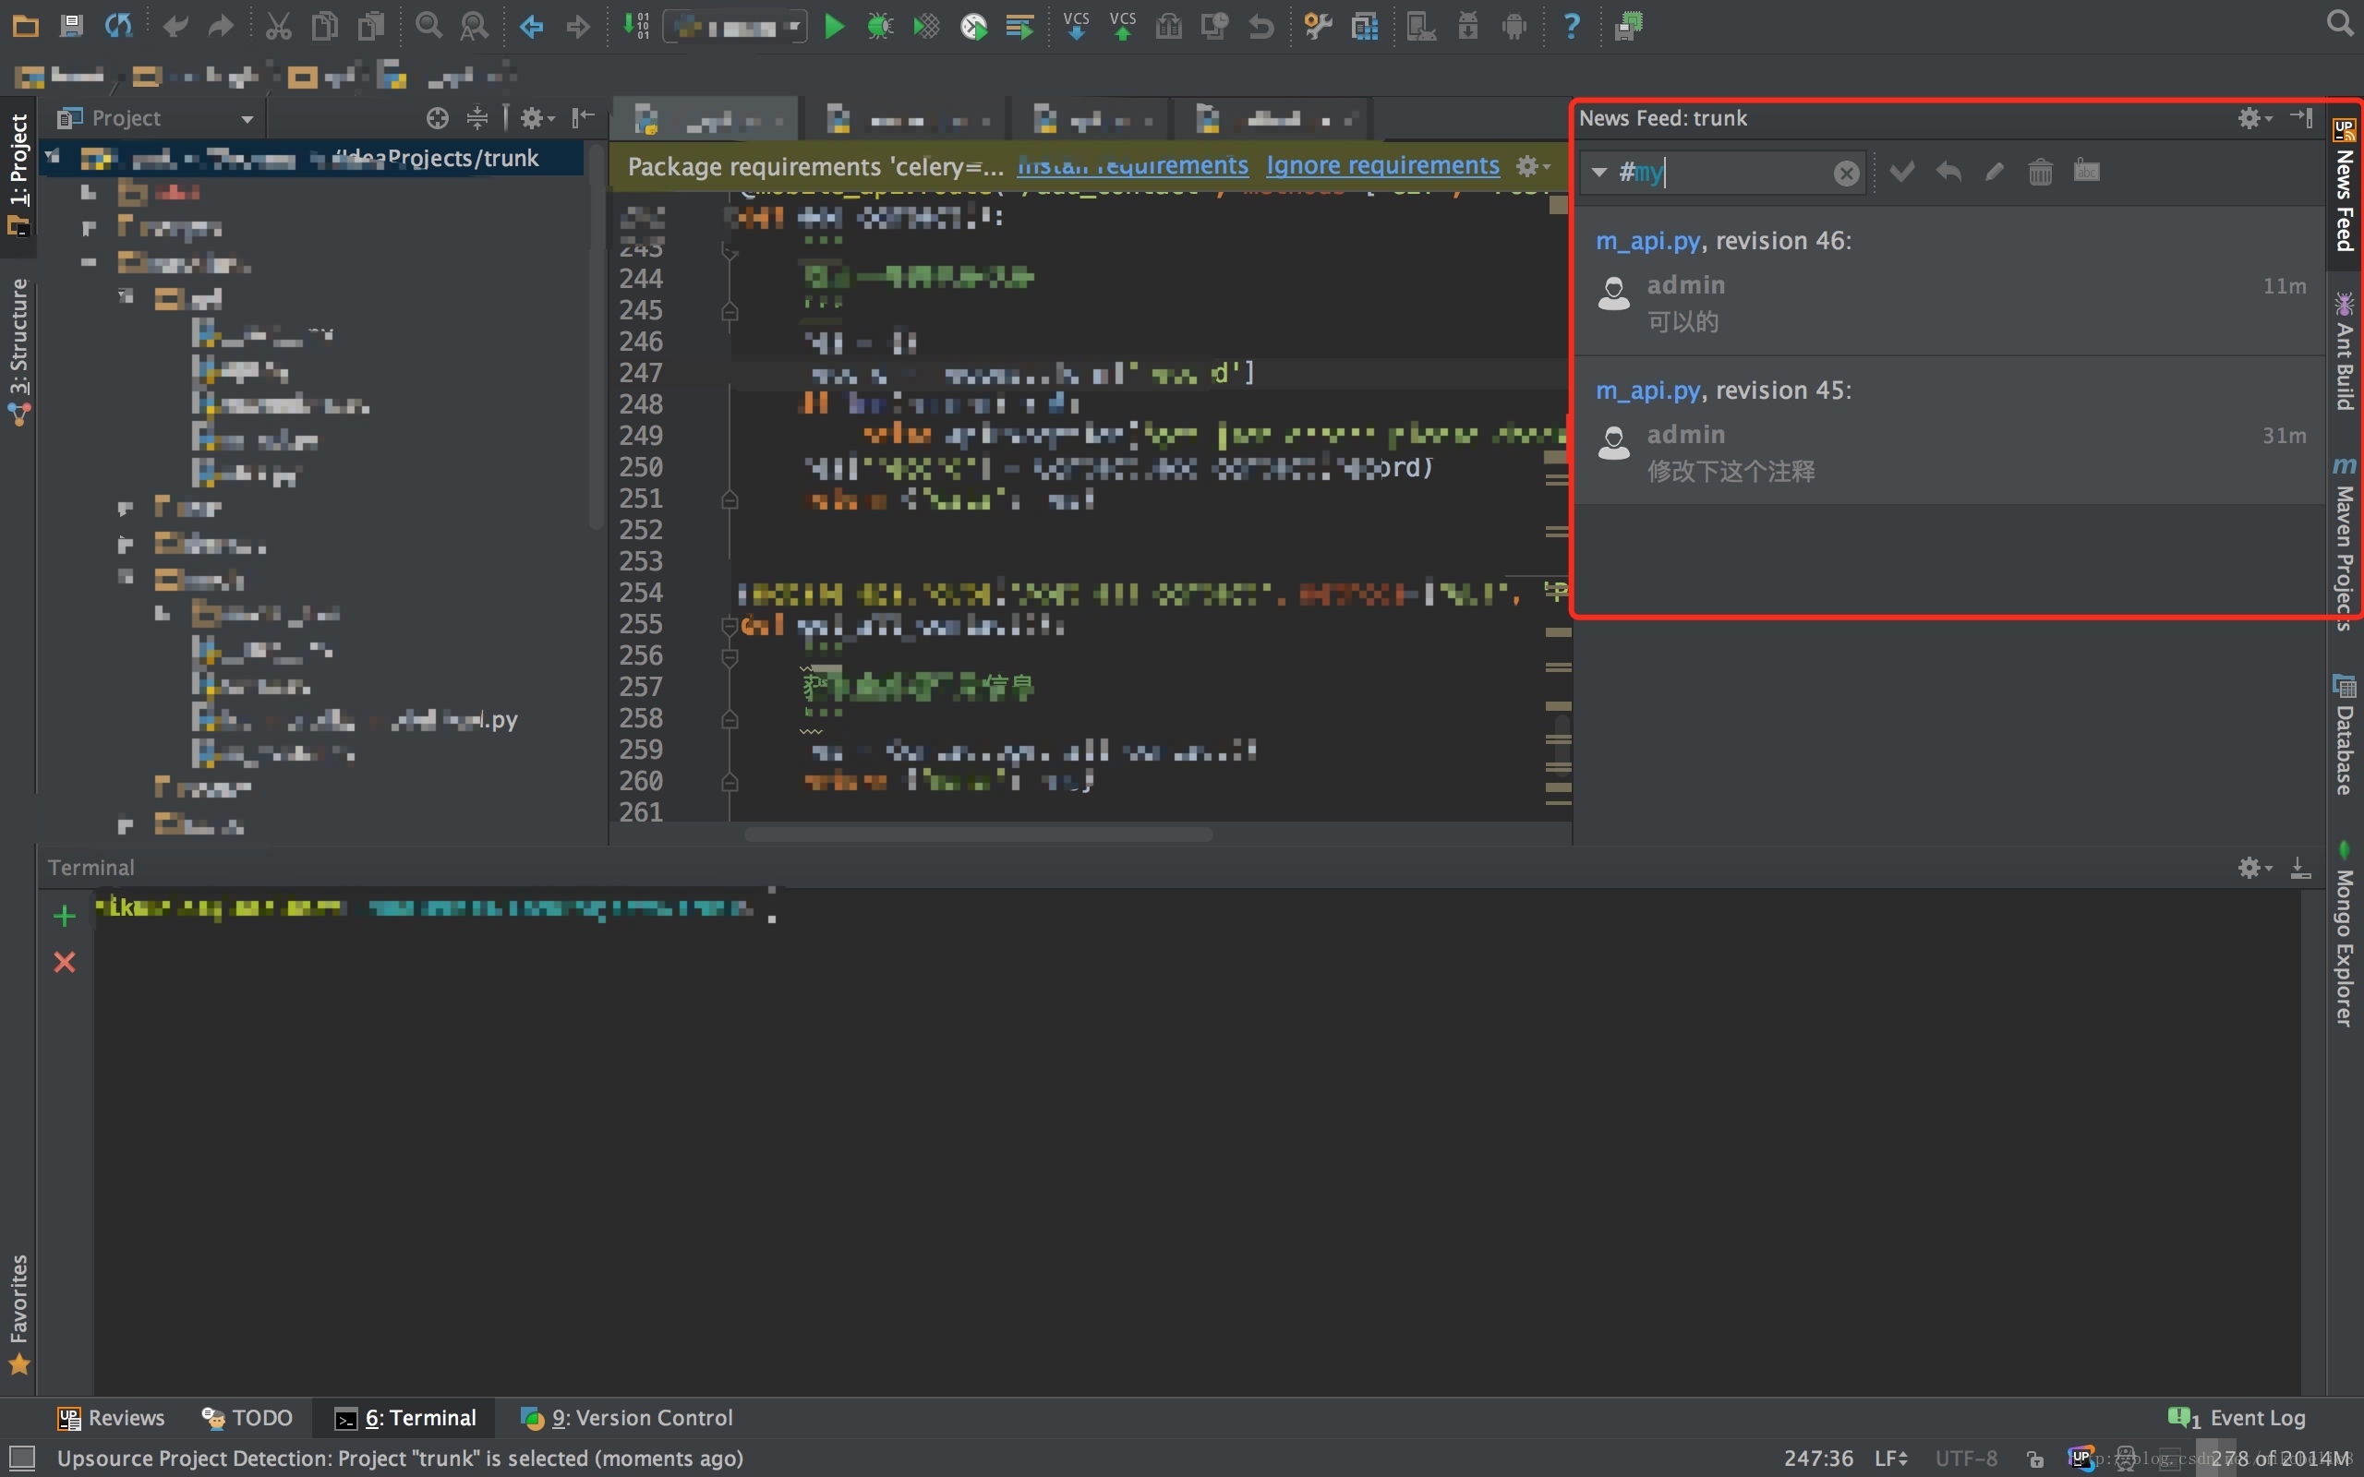Click the #my search field

pyautogui.click(x=1724, y=173)
